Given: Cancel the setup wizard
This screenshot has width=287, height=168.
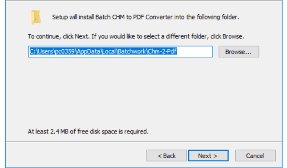Looking at the screenshot, I should [255, 156].
